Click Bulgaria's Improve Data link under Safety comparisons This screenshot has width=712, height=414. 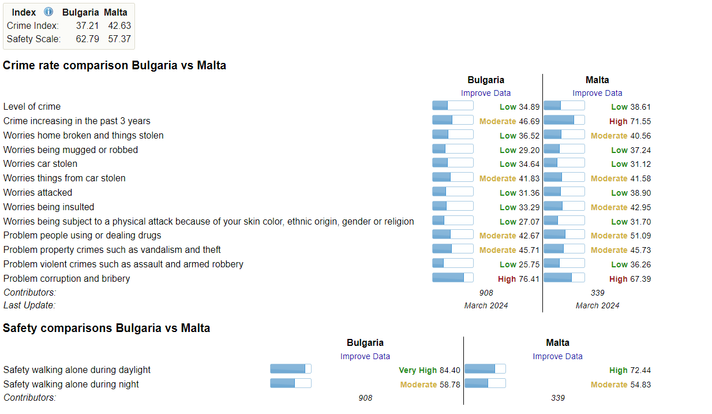(x=365, y=356)
